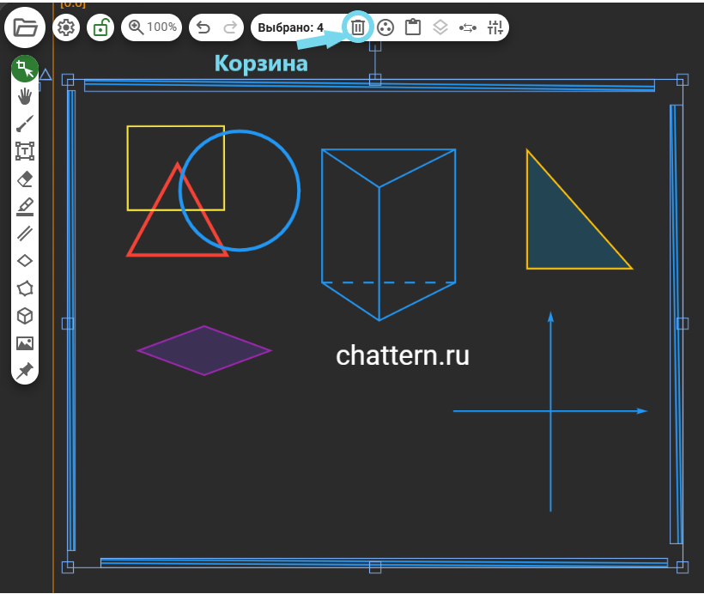Insert picture with the image tool
The image size is (704, 594).
[x=25, y=343]
